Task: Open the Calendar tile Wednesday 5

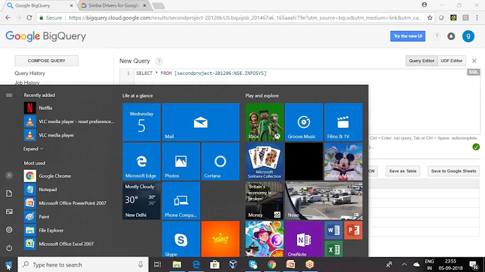Action: [x=141, y=122]
